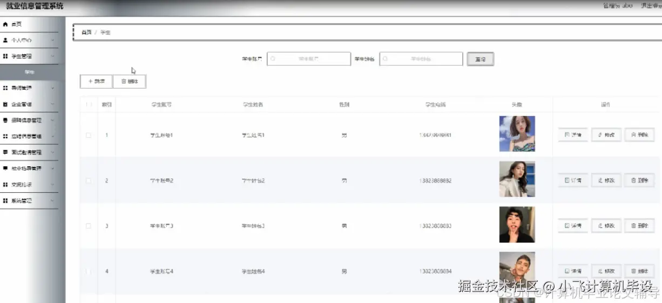
Task: Expand 系统管理 using its chevron arrow
Action: pos(52,200)
